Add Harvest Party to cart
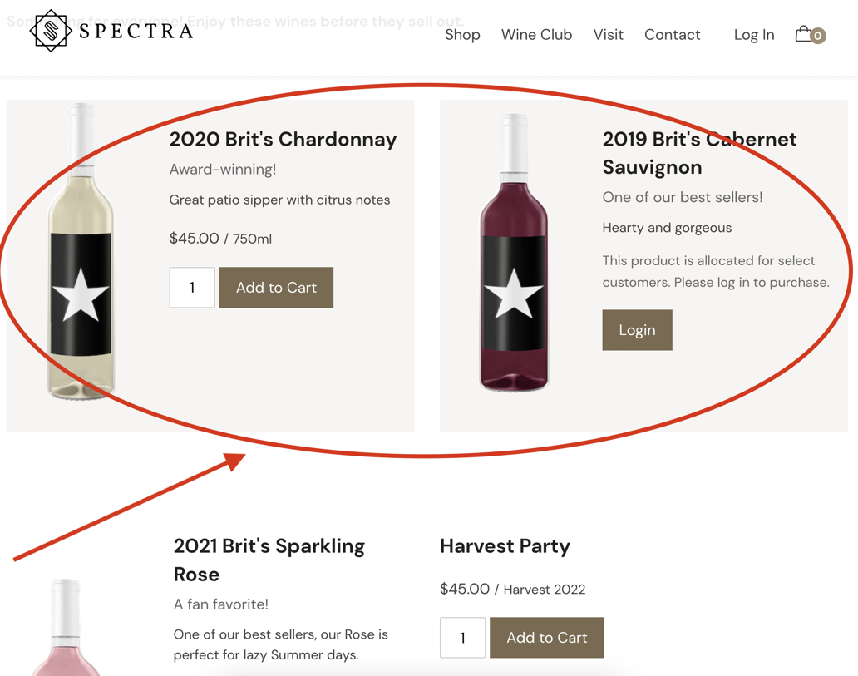Image resolution: width=858 pixels, height=676 pixels. (547, 638)
